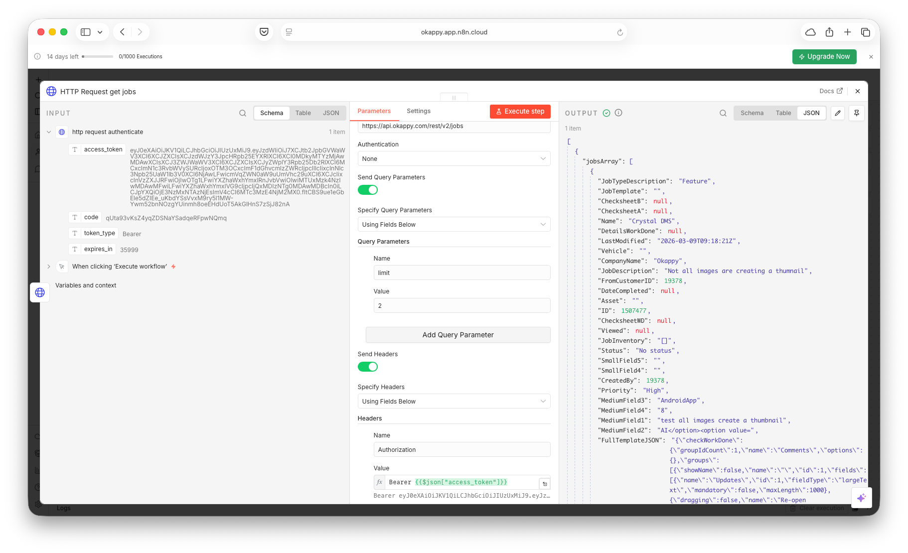Click Variables and context row
Screen dimensions: 908x553
point(86,285)
